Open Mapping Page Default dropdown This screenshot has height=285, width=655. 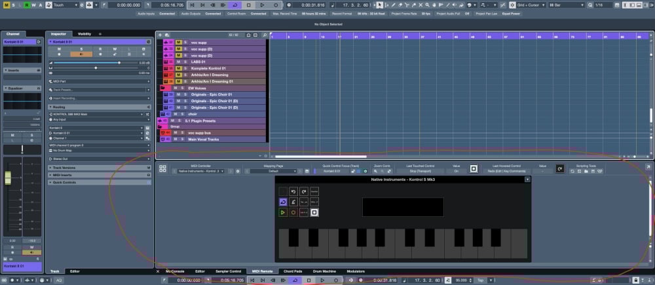click(x=273, y=171)
